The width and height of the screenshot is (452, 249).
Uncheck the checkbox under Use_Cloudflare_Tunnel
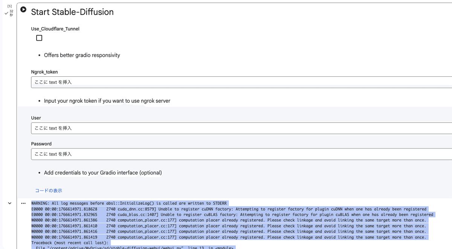pyautogui.click(x=39, y=38)
